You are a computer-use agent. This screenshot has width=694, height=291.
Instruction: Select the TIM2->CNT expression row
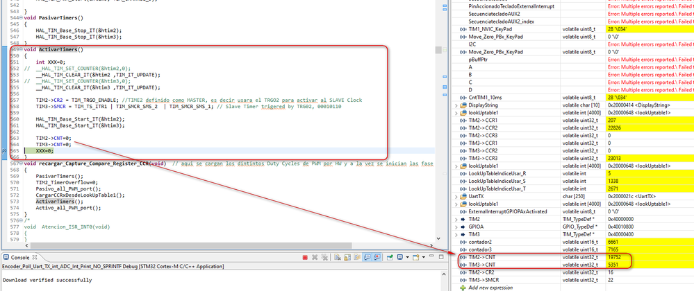click(574, 257)
